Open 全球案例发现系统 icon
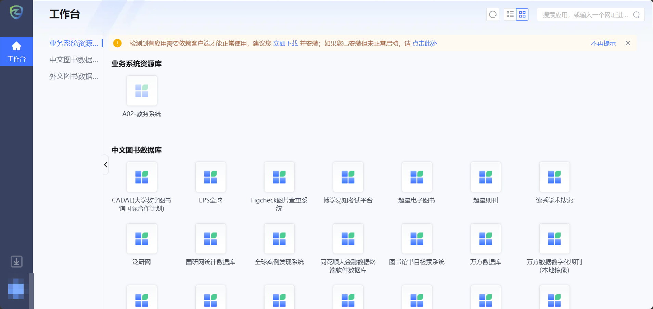 (279, 239)
